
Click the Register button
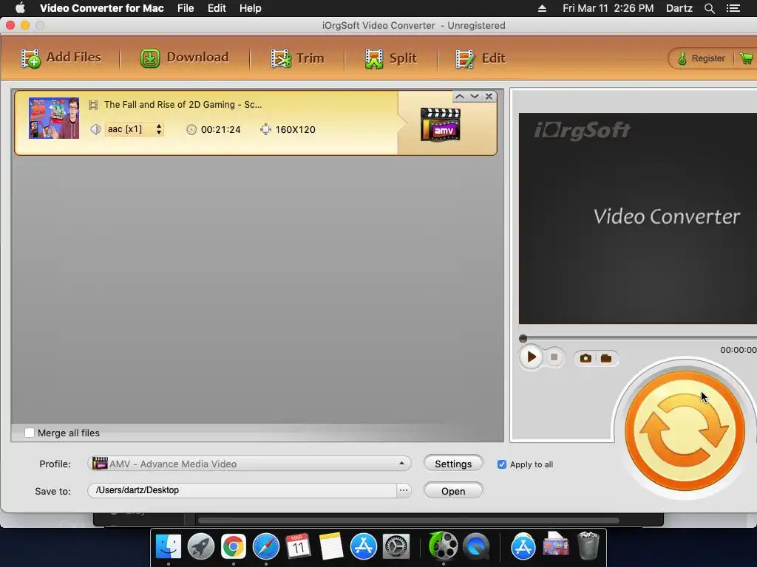tap(702, 58)
